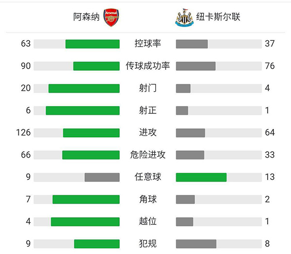This screenshot has width=291, height=254.
Task: Click the Newcastle United crest icon
Action: point(185,17)
